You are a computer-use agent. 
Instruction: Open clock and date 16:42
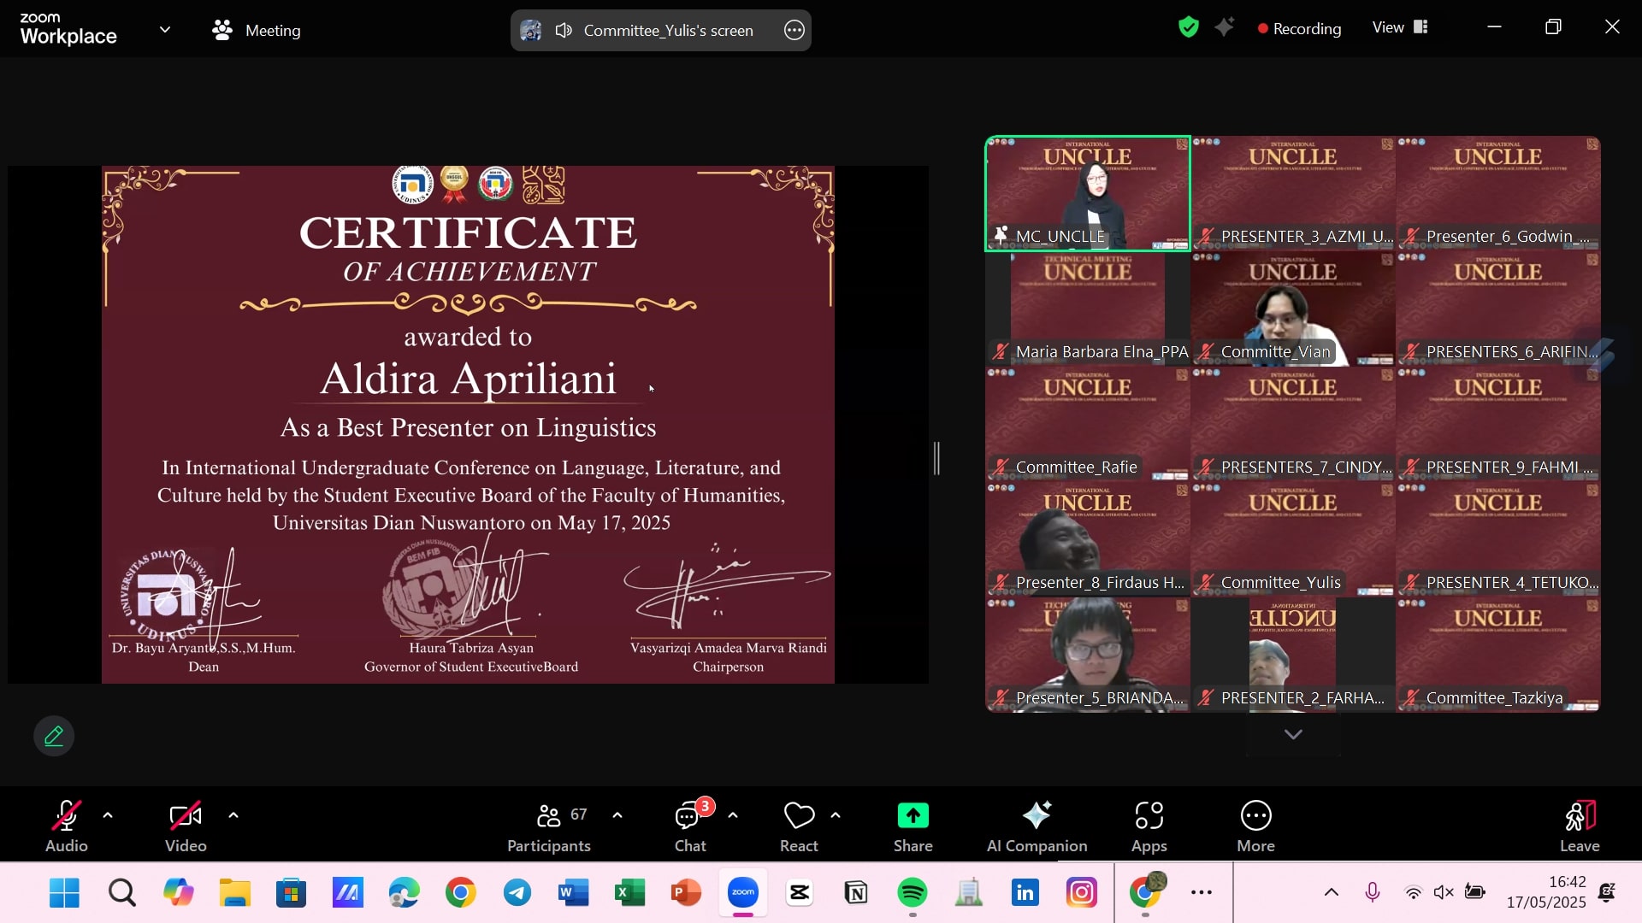tap(1546, 892)
